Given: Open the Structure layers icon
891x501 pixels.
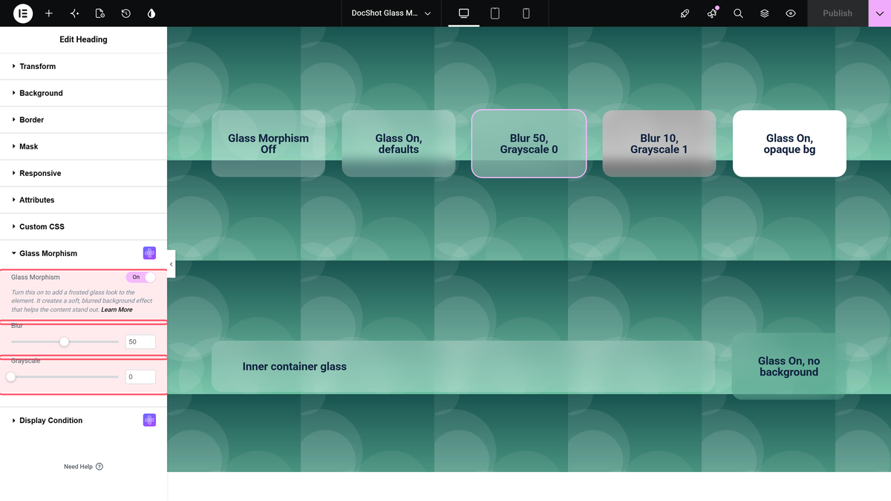Looking at the screenshot, I should click(765, 13).
